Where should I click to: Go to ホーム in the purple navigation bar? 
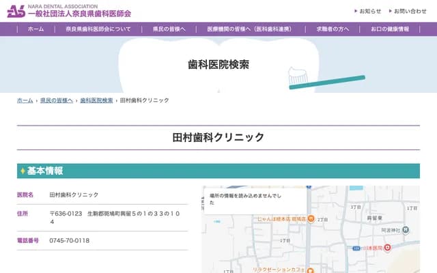tap(36, 29)
